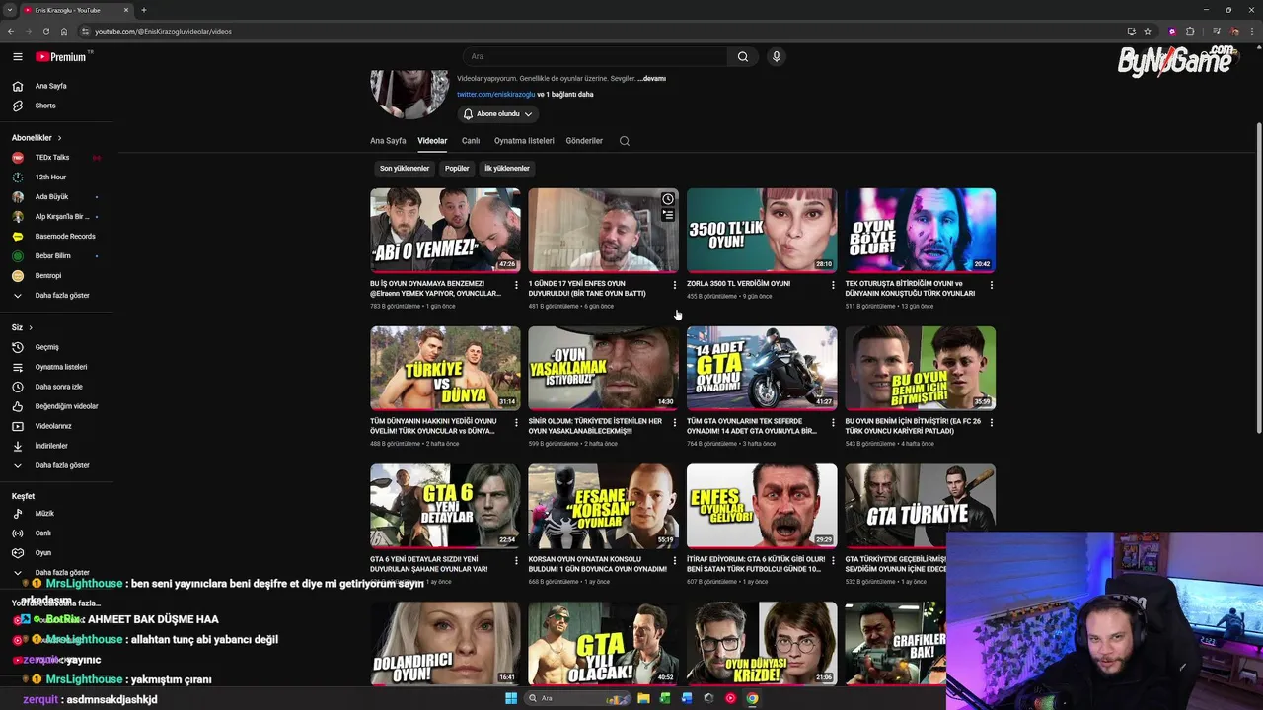Click the Windows taskbar Ara search box
This screenshot has height=710, width=1263.
[x=578, y=698]
